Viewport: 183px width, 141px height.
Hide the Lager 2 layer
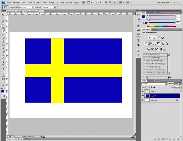[143, 96]
